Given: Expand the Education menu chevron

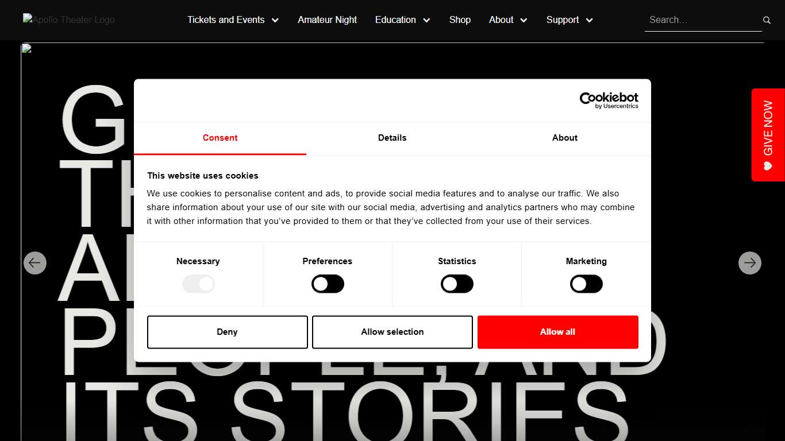Looking at the screenshot, I should pos(426,20).
